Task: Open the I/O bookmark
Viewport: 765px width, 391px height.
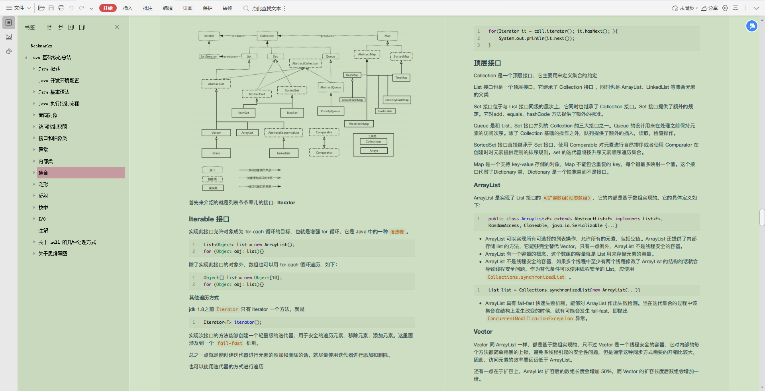Action: tap(42, 219)
